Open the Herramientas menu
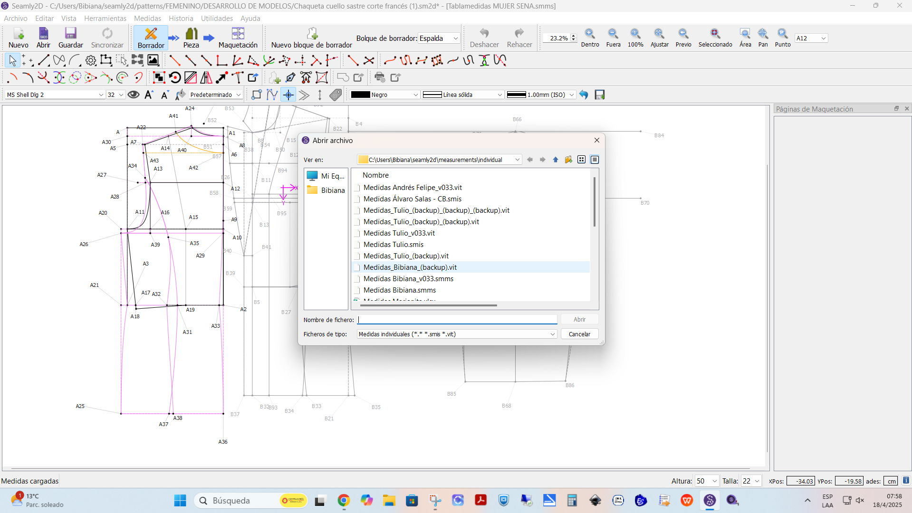Image resolution: width=912 pixels, height=513 pixels. pos(105,18)
